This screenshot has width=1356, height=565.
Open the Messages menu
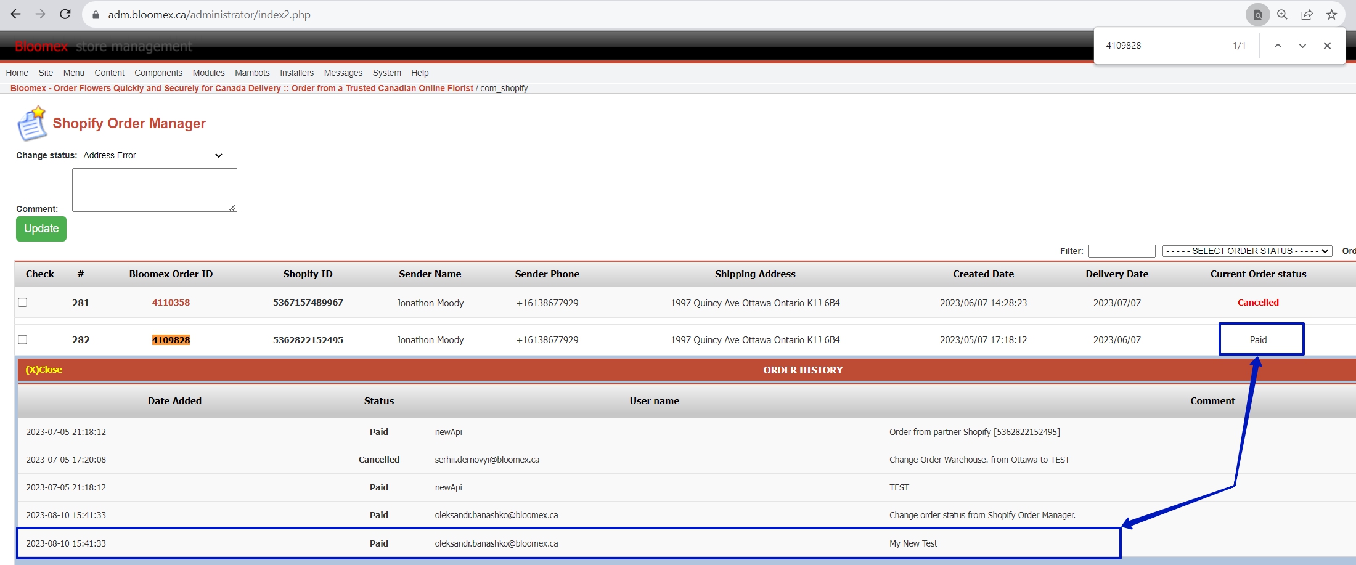pyautogui.click(x=343, y=73)
